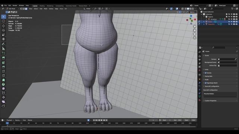Open the Edit Mode dropdown
The width and height of the screenshot is (239, 134).
tap(12, 9)
